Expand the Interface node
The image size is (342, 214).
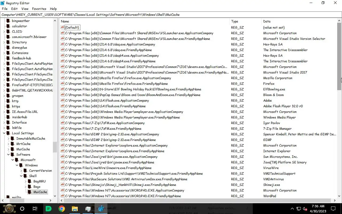pyautogui.click(x=4, y=123)
